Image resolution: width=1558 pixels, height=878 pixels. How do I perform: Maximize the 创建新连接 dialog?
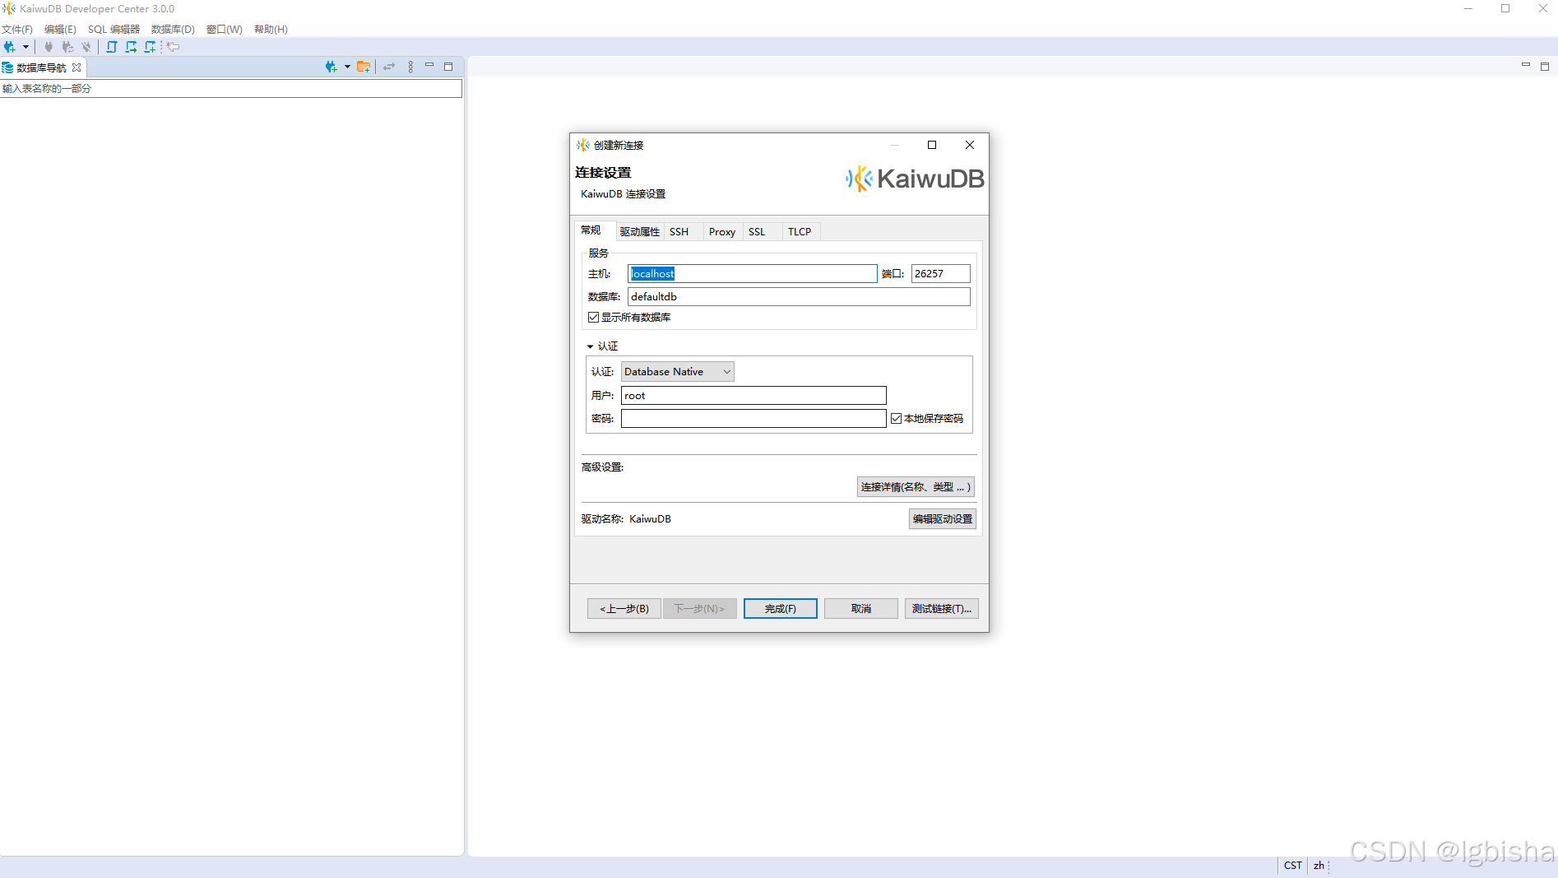932,145
